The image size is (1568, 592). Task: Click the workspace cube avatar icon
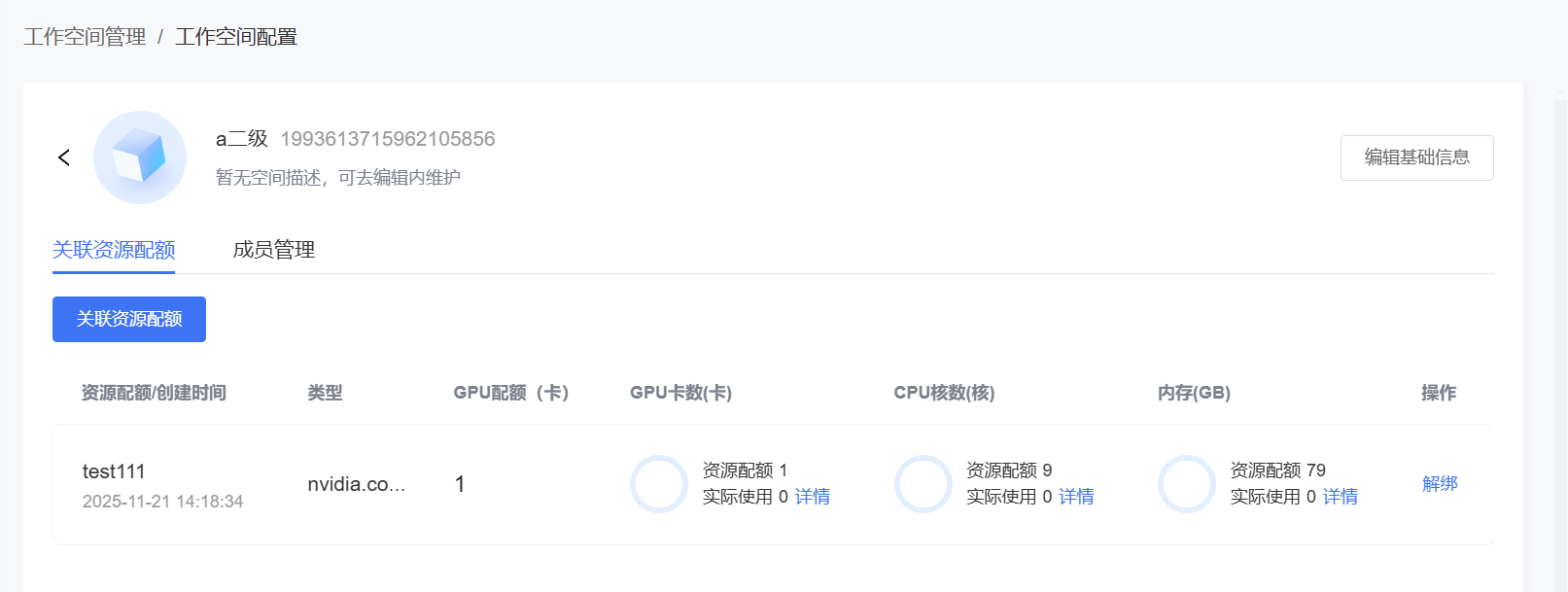[140, 157]
